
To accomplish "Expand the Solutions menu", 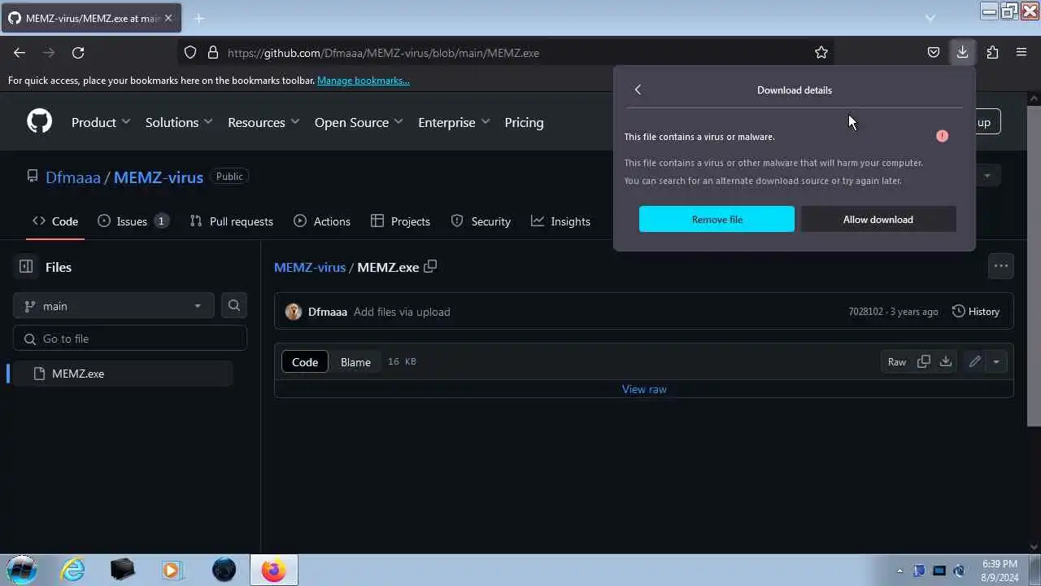I will click(179, 122).
